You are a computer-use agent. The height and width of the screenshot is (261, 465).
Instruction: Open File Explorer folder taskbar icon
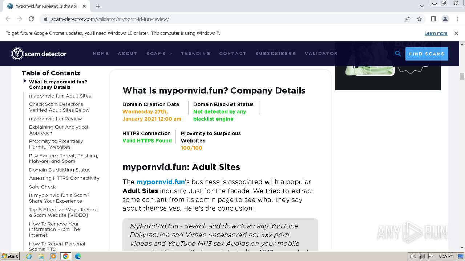pyautogui.click(x=41, y=256)
